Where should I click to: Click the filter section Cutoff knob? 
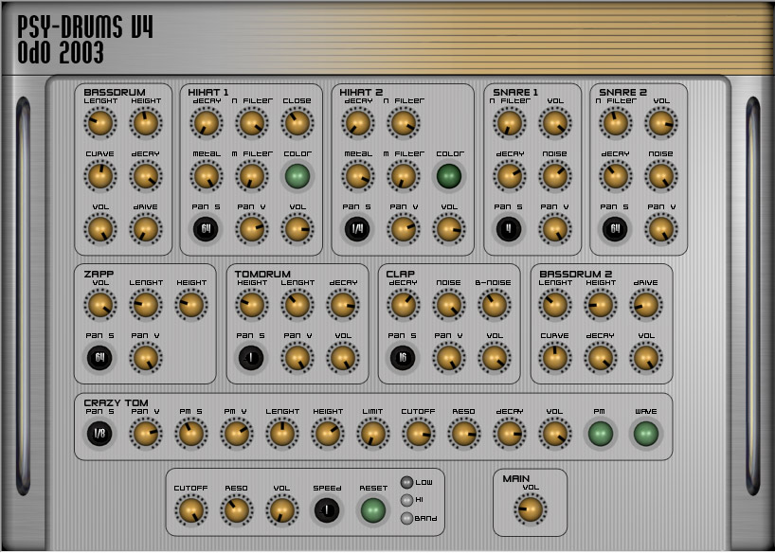[191, 510]
